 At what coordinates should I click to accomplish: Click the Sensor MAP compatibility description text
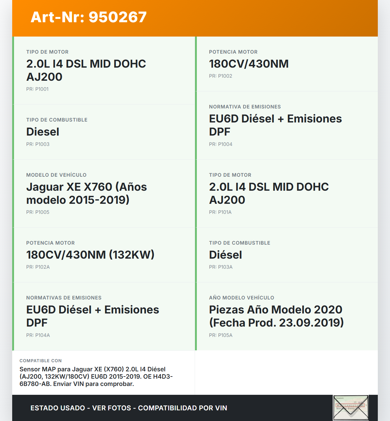pyautogui.click(x=96, y=377)
